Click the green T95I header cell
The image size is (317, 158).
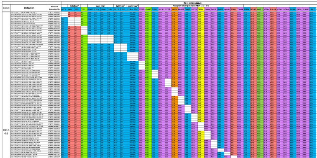tap(84, 9)
